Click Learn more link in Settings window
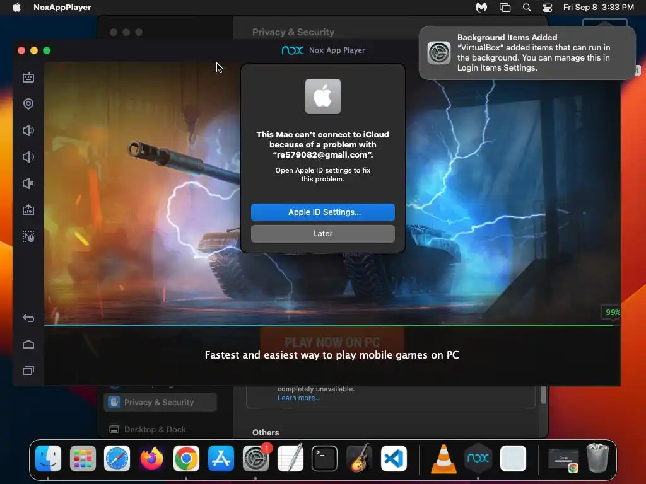Screen dimensions: 646x484 click(298, 398)
